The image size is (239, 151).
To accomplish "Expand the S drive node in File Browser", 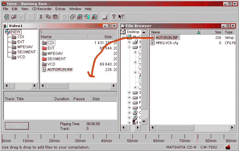I will (129, 92).
